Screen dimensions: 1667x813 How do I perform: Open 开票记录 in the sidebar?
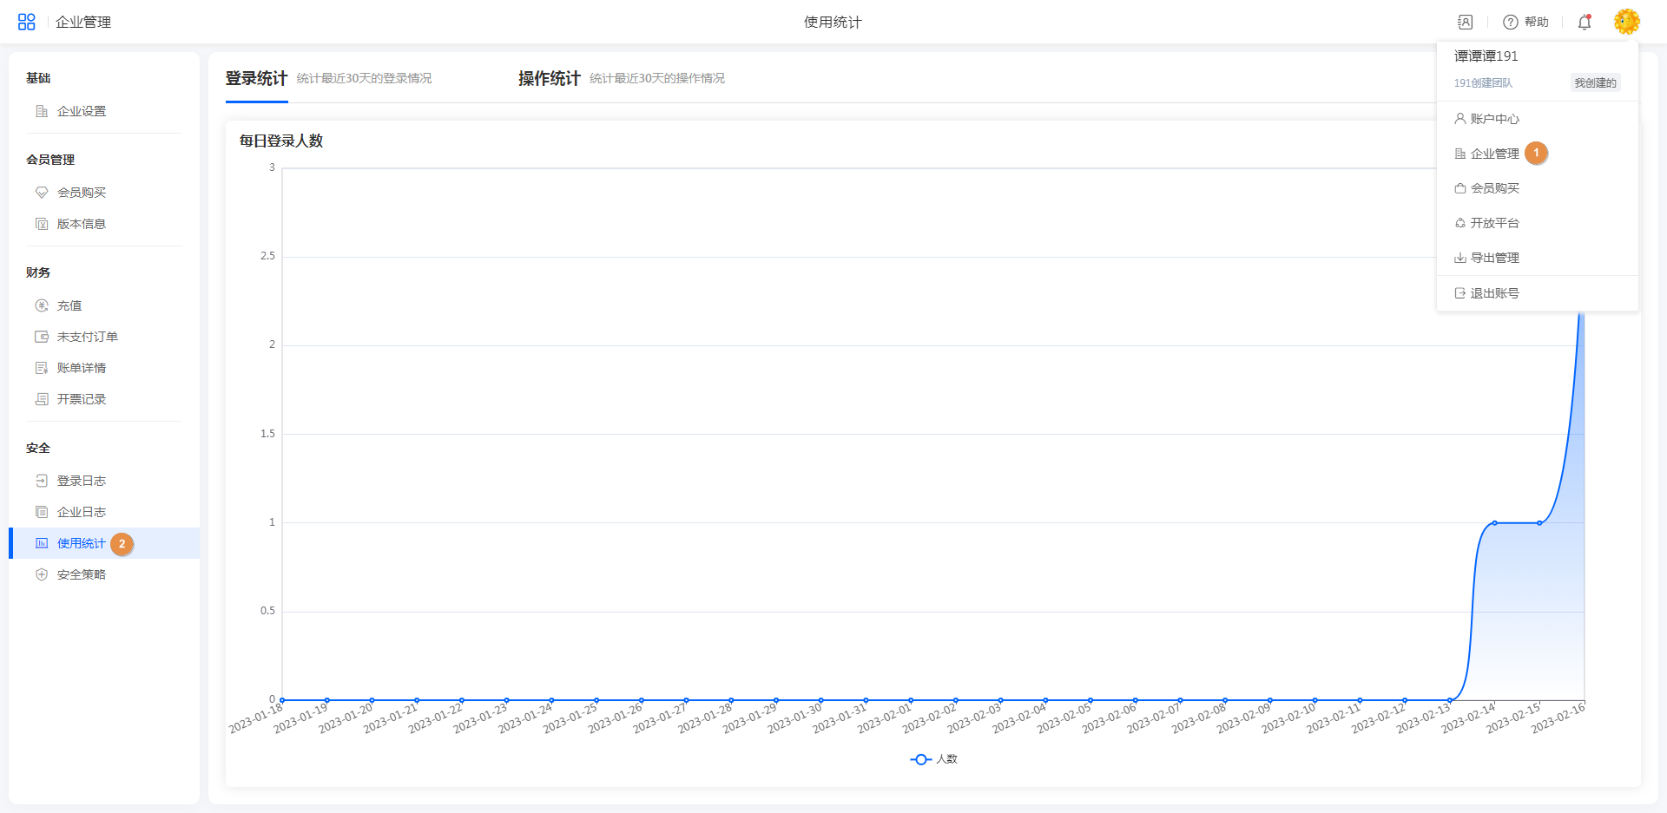pos(81,399)
